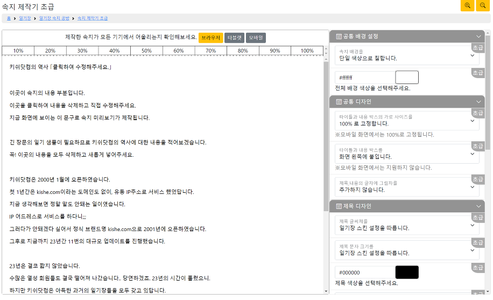Collapse the 제목 디자인 section chevron
The width and height of the screenshot is (493, 300).
pos(478,206)
